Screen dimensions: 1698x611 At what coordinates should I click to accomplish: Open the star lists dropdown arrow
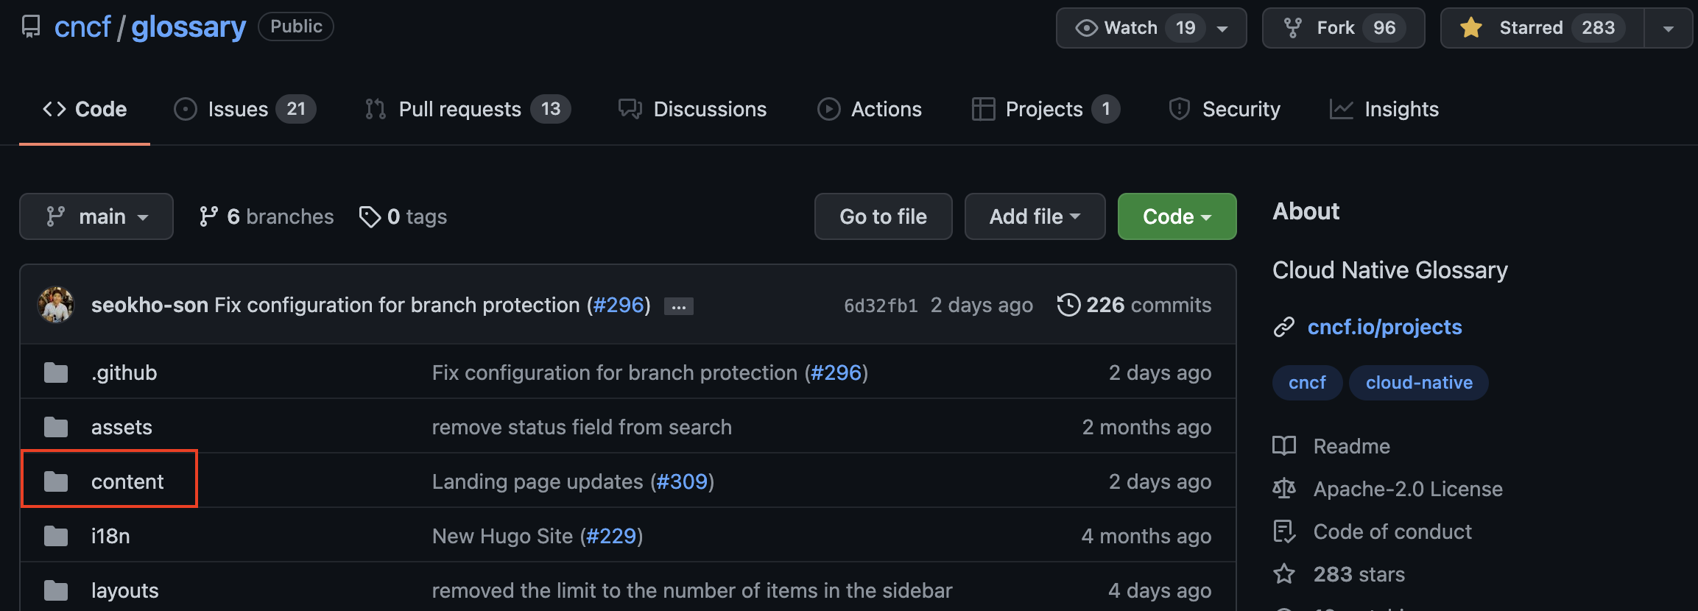pos(1669,28)
